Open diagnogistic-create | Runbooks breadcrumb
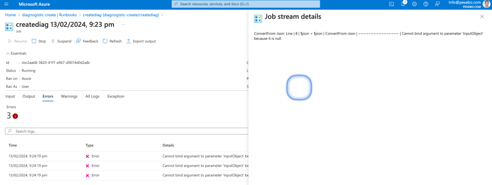The width and height of the screenshot is (492, 185). (49, 15)
